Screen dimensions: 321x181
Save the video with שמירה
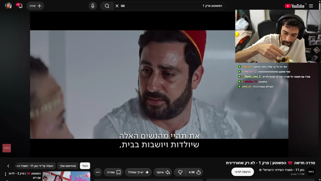[113, 172]
